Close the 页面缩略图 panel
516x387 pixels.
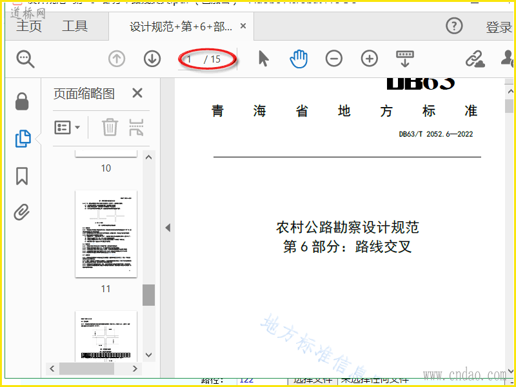(x=137, y=93)
